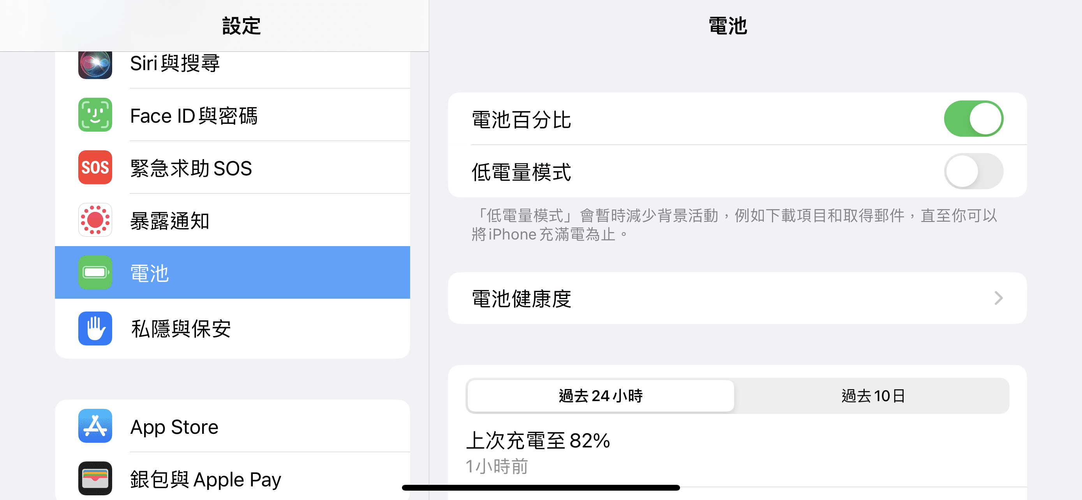1082x500 pixels.
Task: Tap the 暴露通知 exposure notification icon
Action: point(95,220)
